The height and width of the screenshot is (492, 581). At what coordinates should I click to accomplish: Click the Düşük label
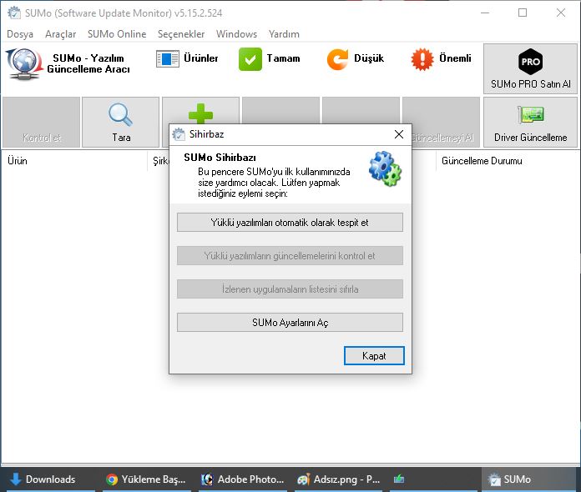tap(369, 58)
